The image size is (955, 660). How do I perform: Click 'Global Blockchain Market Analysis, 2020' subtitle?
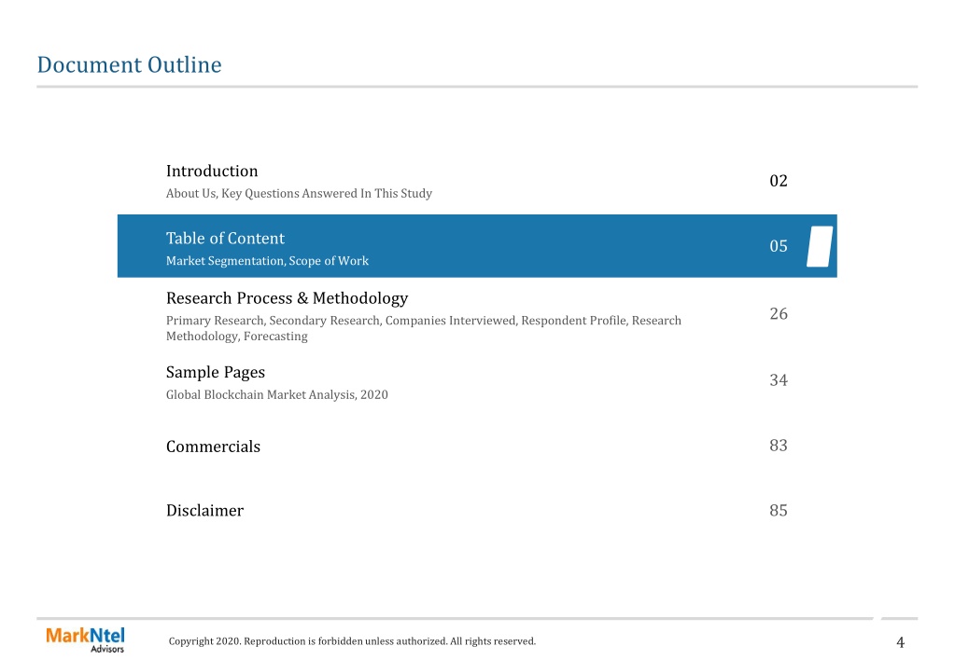pyautogui.click(x=277, y=394)
